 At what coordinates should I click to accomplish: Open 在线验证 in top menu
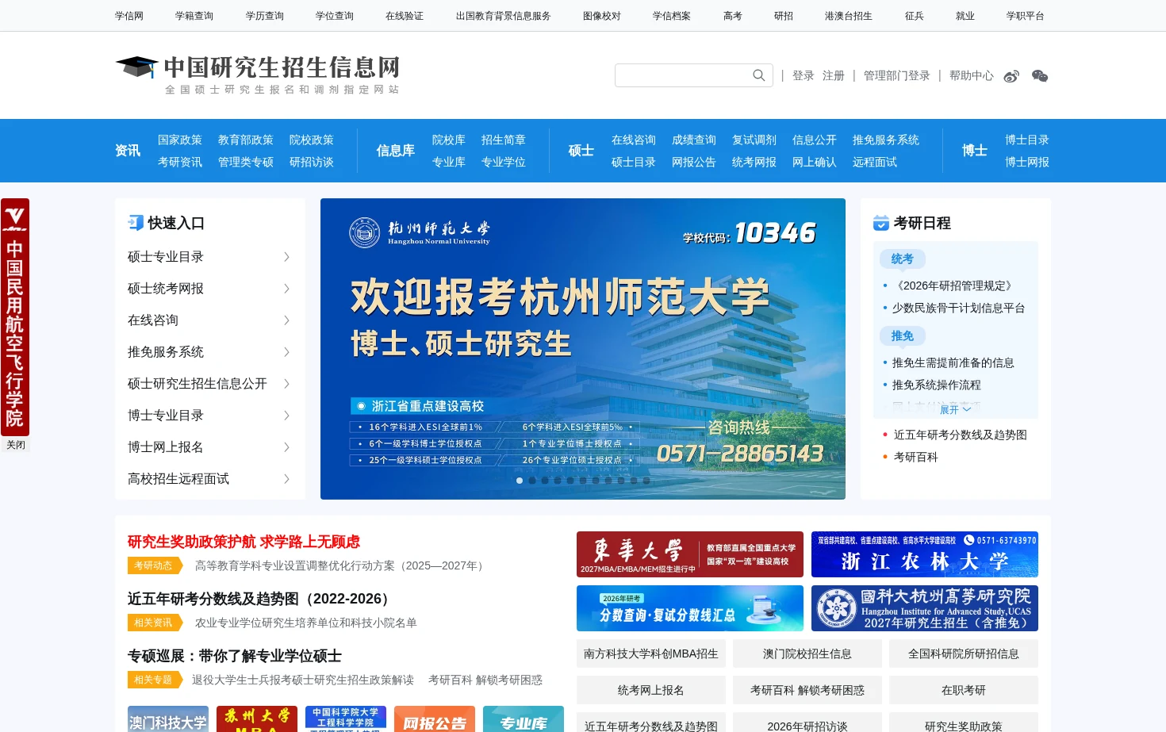tap(405, 16)
